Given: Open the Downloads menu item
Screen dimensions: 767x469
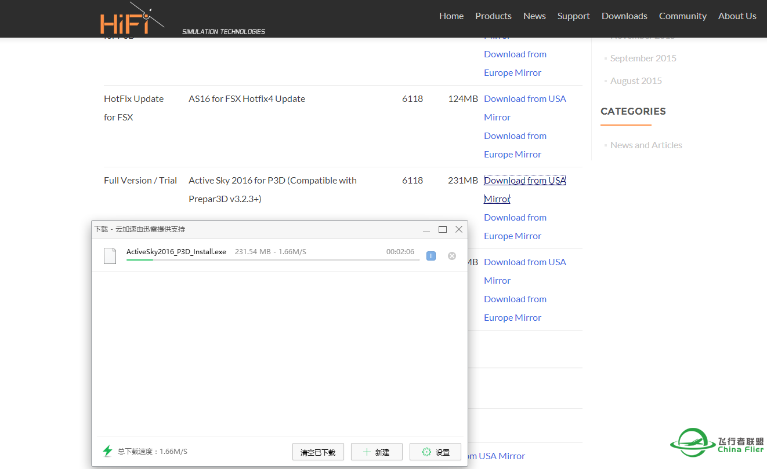Looking at the screenshot, I should pyautogui.click(x=624, y=16).
